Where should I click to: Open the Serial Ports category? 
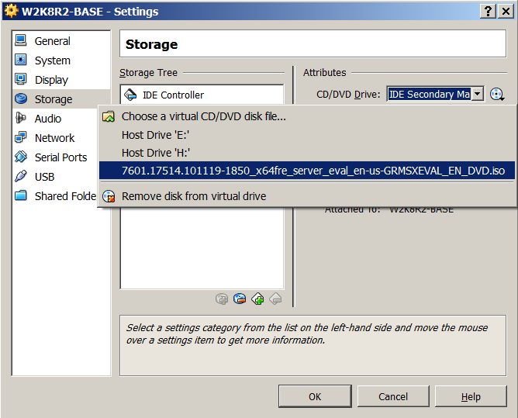click(55, 157)
